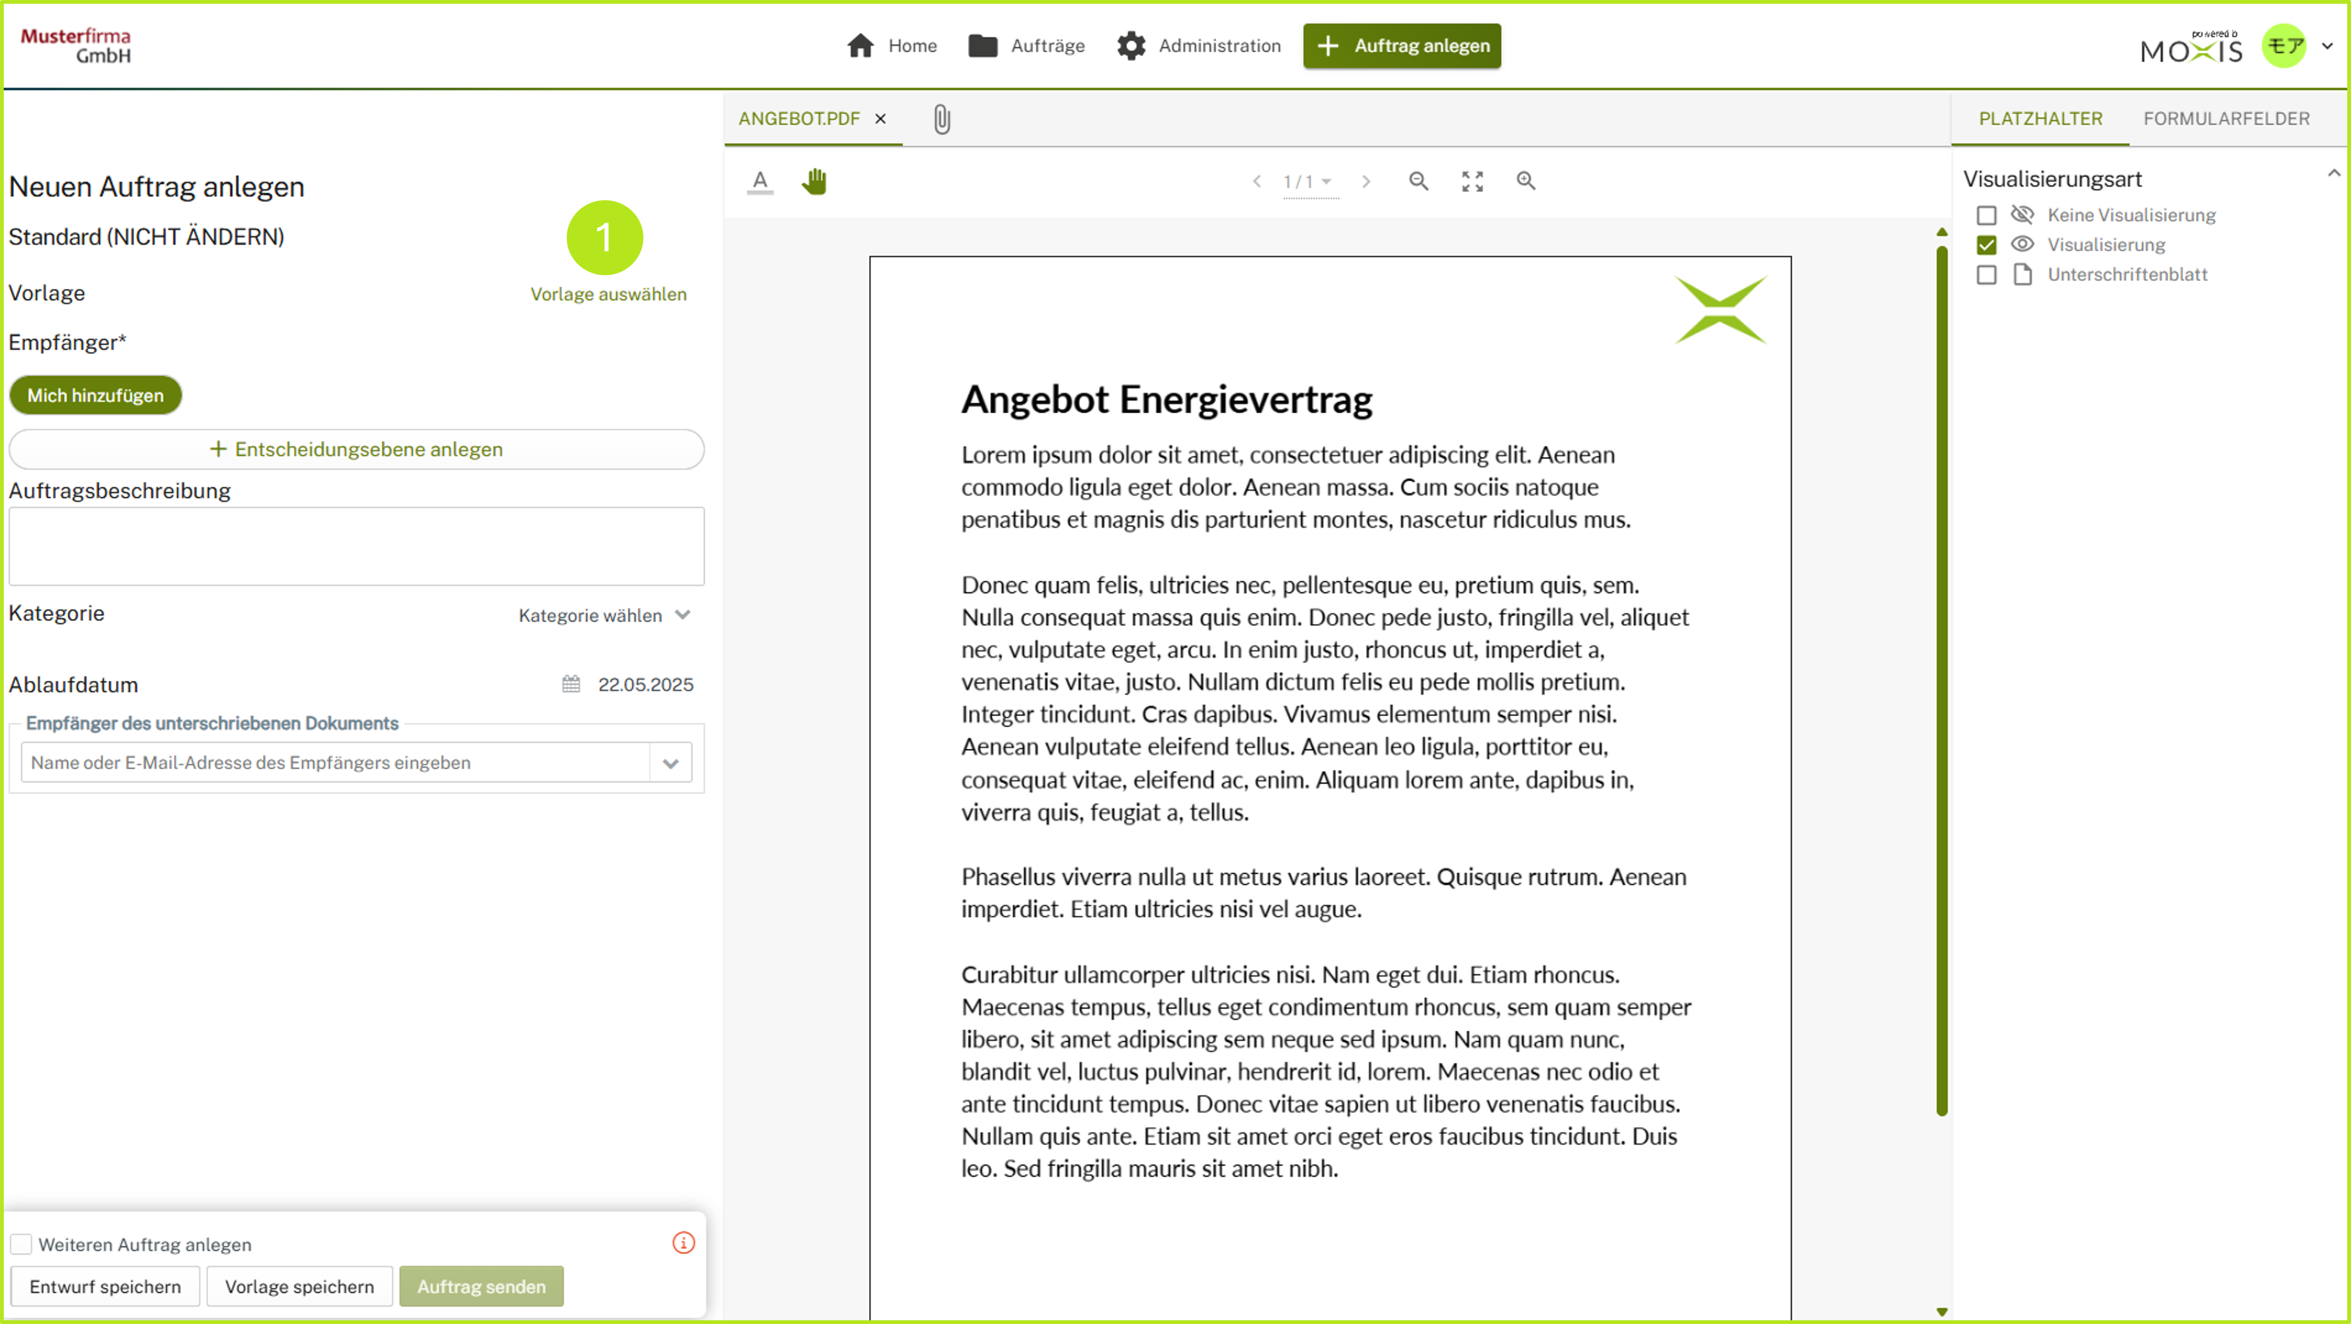Click the paperclip attachment icon
Image resolution: width=2351 pixels, height=1324 pixels.
(x=942, y=119)
